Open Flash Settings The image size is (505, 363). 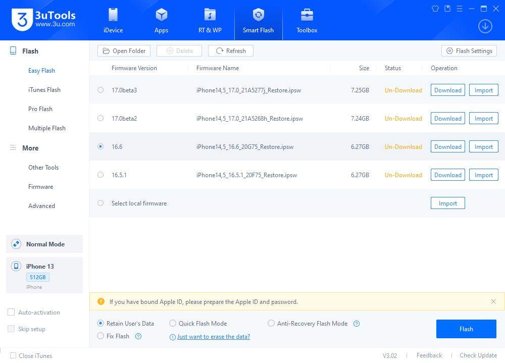[x=469, y=51]
